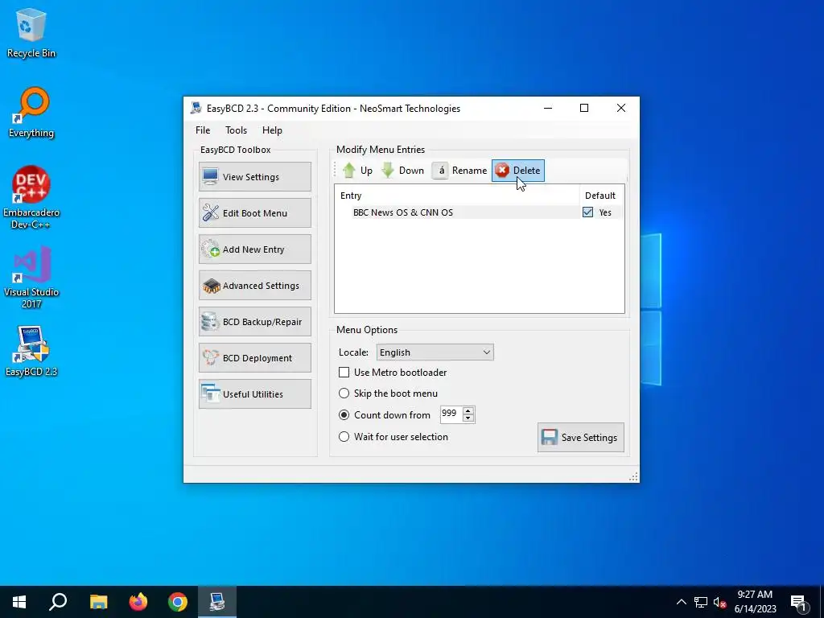Open the Windows Start menu
This screenshot has width=824, height=618.
pyautogui.click(x=19, y=602)
